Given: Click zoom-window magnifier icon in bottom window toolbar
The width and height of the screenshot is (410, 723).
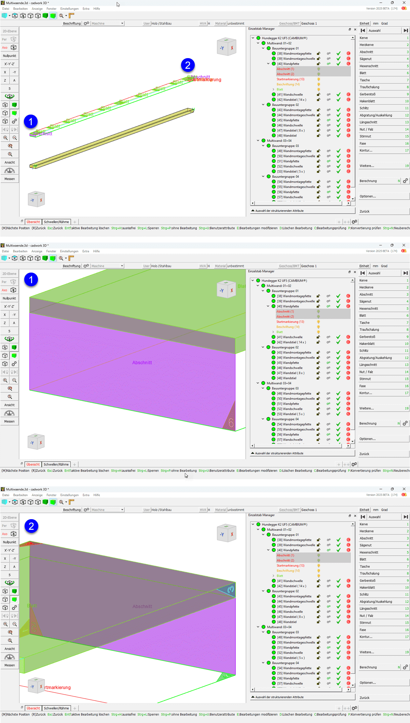Looking at the screenshot, I should pyautogui.click(x=61, y=502).
